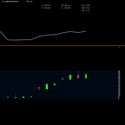The image size is (125, 125).
Task: Click the close value C: 218.23
Action: pos(46,8)
